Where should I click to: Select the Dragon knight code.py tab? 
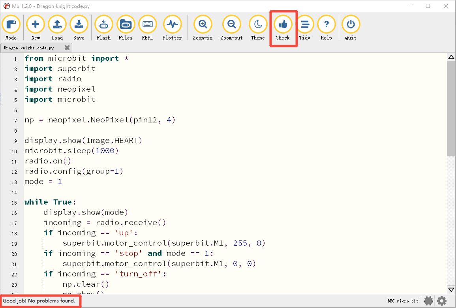[29, 48]
